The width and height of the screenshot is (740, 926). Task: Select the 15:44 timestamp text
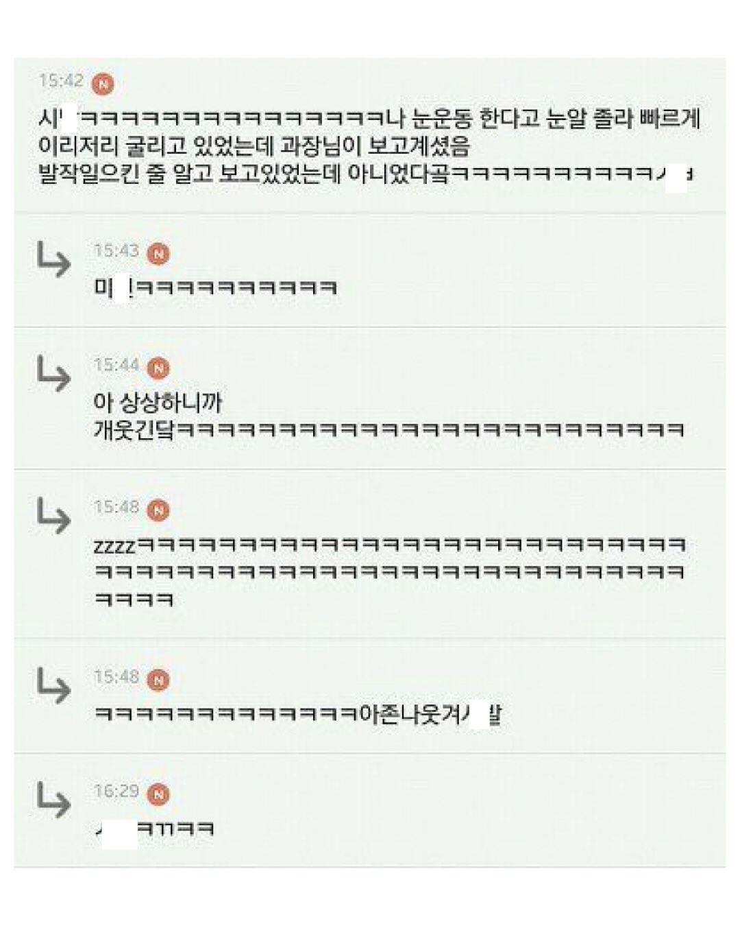[x=116, y=366]
